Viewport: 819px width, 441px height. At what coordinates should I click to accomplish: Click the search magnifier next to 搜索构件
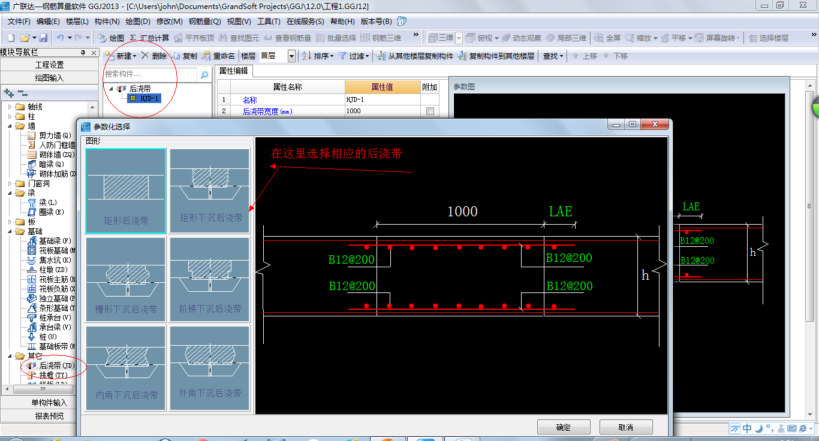pos(204,75)
